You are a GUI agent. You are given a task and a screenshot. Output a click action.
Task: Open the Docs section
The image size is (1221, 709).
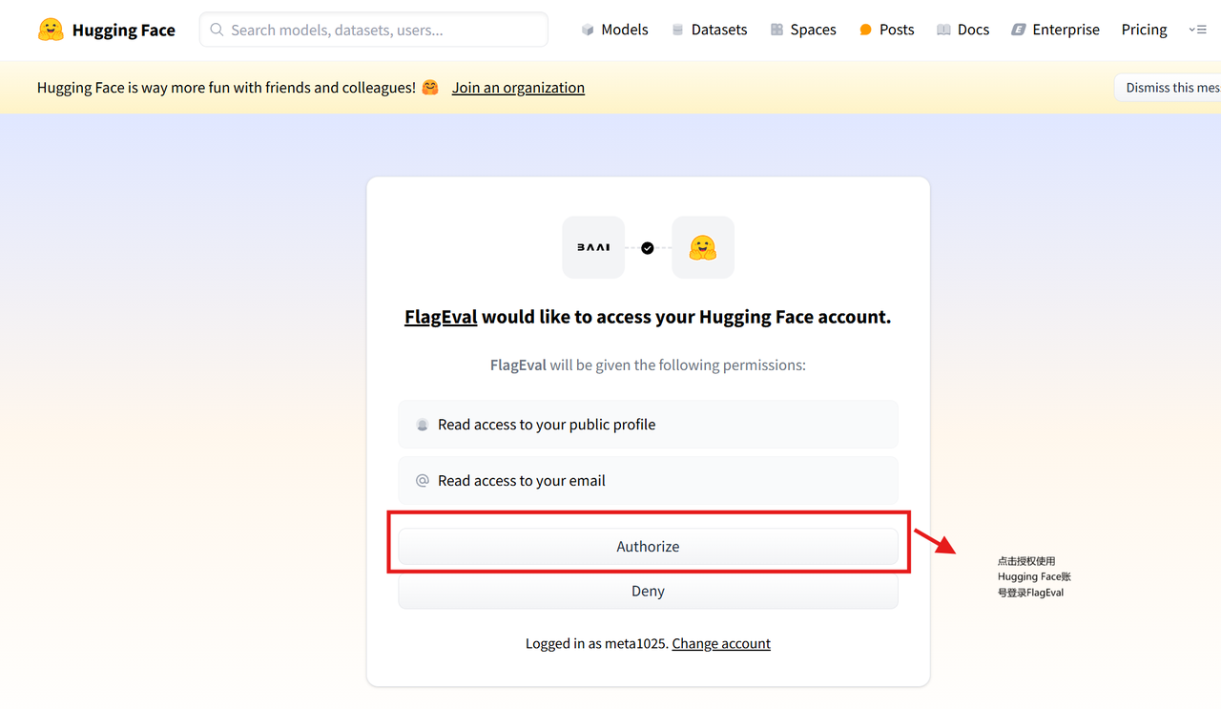click(962, 30)
